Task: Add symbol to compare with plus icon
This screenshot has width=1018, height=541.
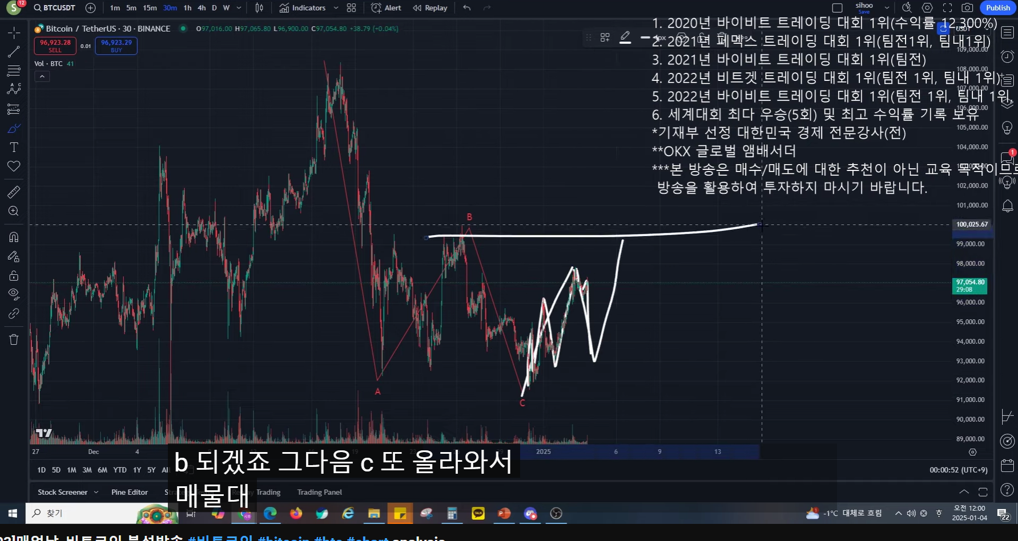Action: point(90,8)
